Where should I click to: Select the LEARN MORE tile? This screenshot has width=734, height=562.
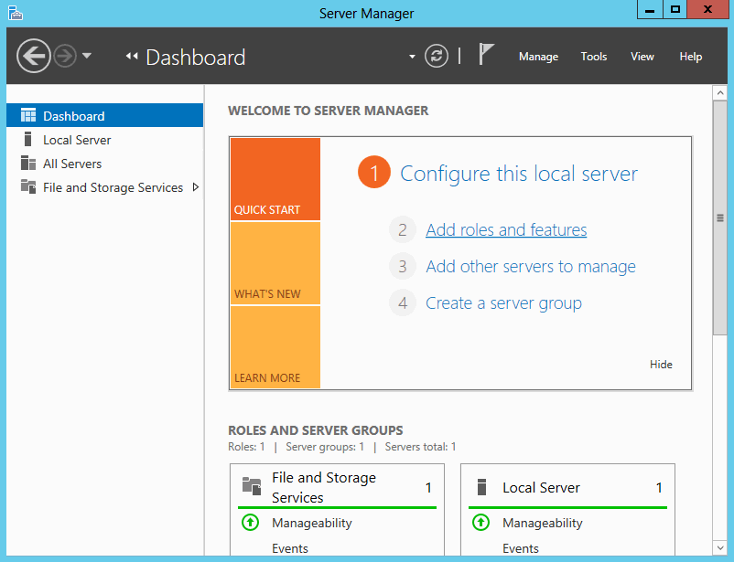pos(275,347)
